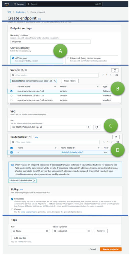Click Add new tag button

point(20,238)
